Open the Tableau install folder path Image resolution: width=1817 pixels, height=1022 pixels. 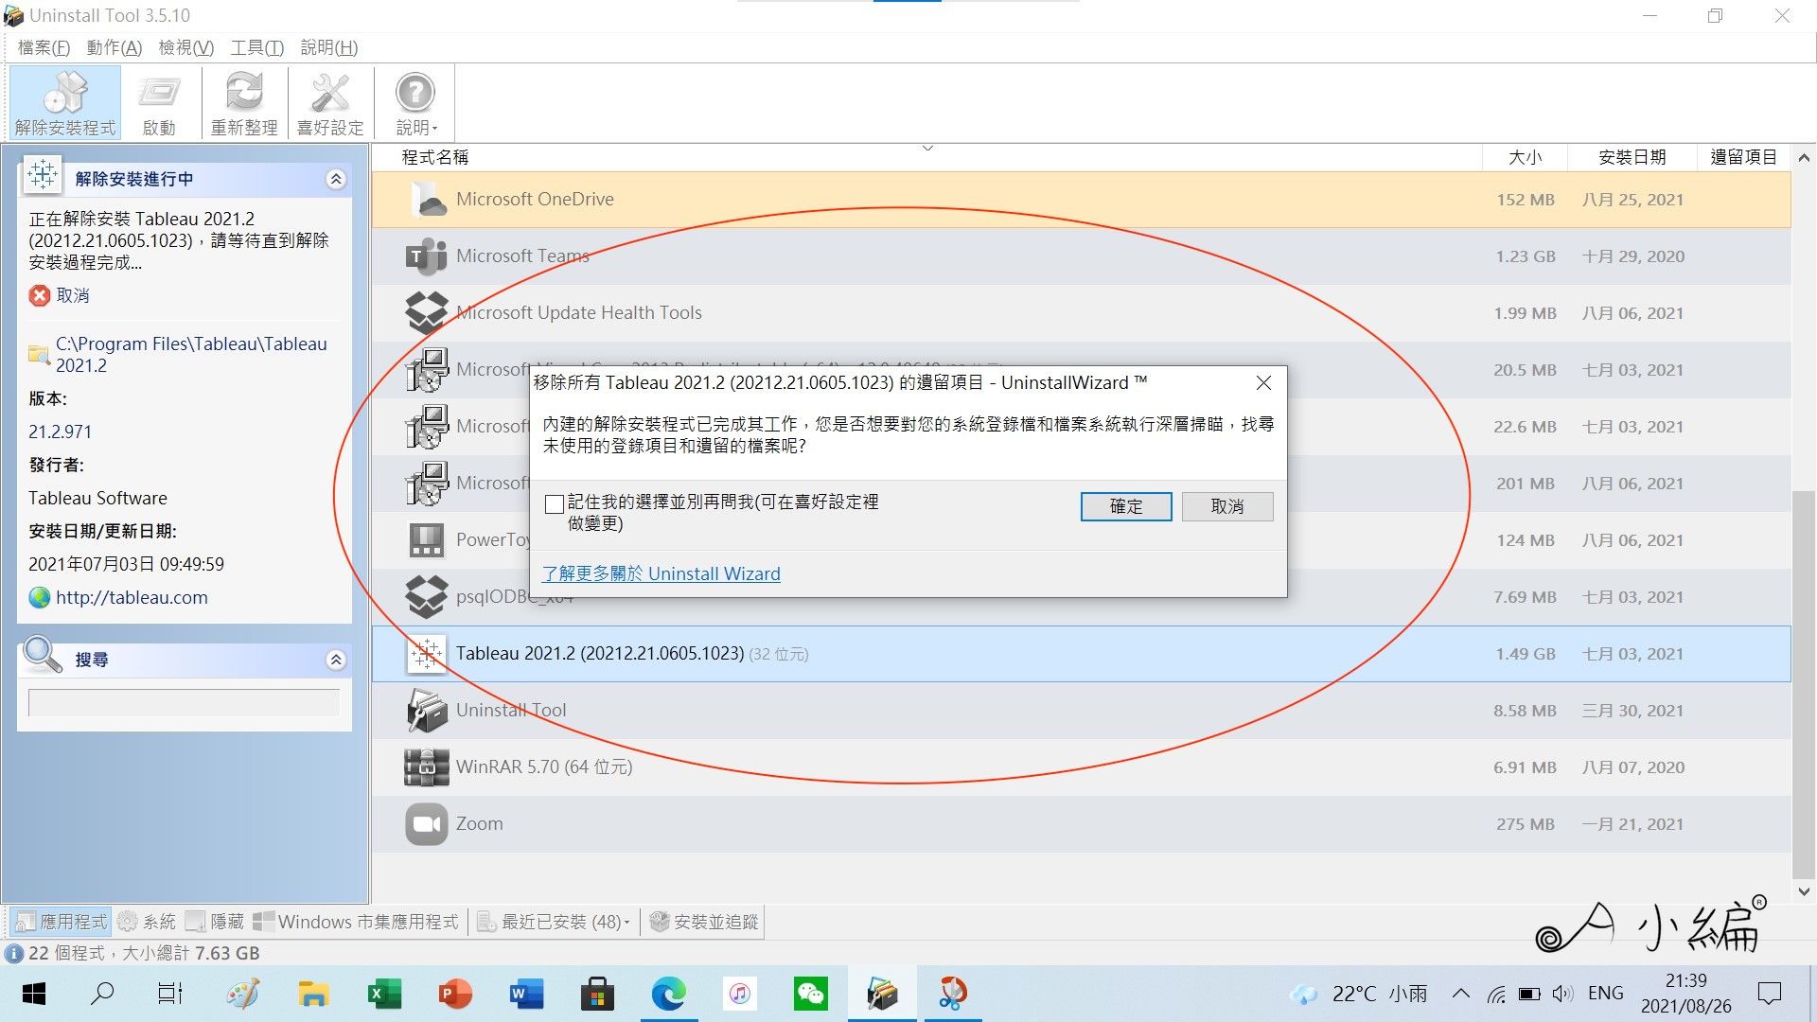coord(191,354)
